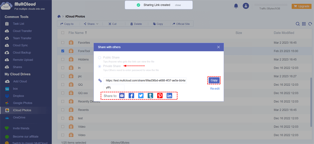Dismiss notification with close link
This screenshot has width=314, height=144.
pos(178,5)
